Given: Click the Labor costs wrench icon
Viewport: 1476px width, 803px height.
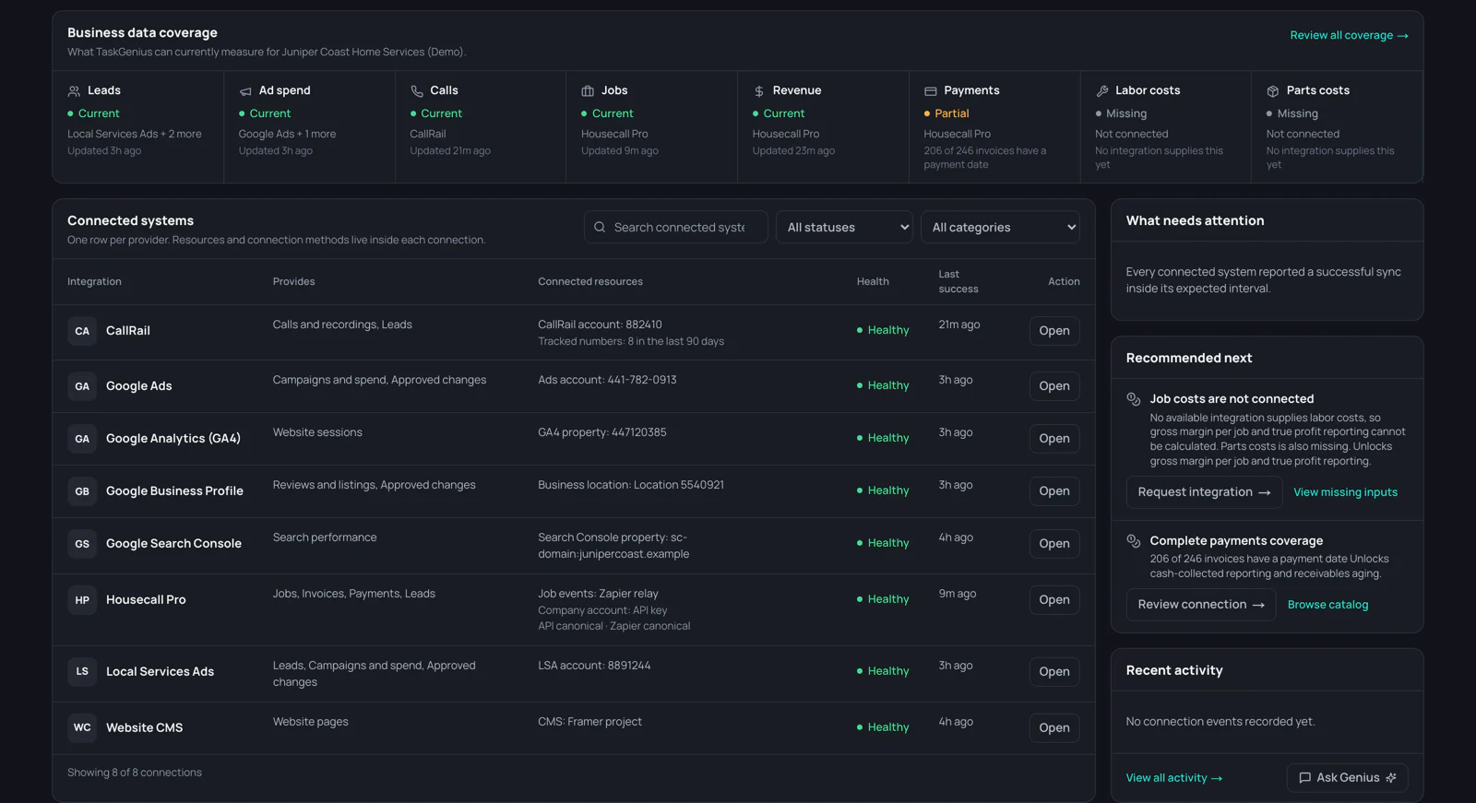Looking at the screenshot, I should click(x=1102, y=91).
